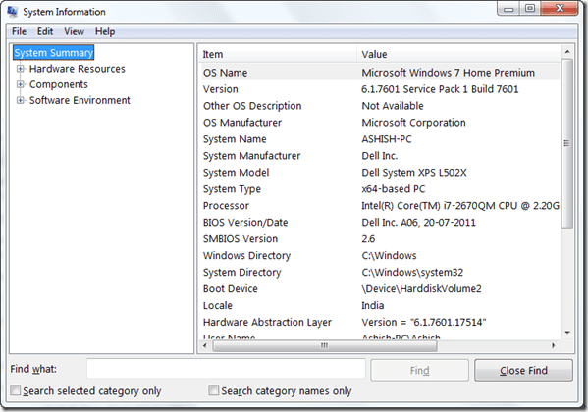Image resolution: width=588 pixels, height=412 pixels.
Task: Enable Search selected category only checkbox
Action: click(x=16, y=390)
